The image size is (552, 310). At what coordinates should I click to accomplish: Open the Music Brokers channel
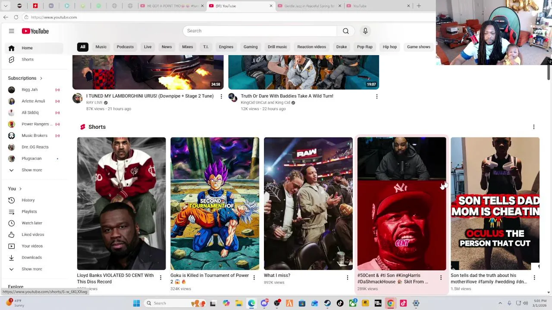pos(34,136)
